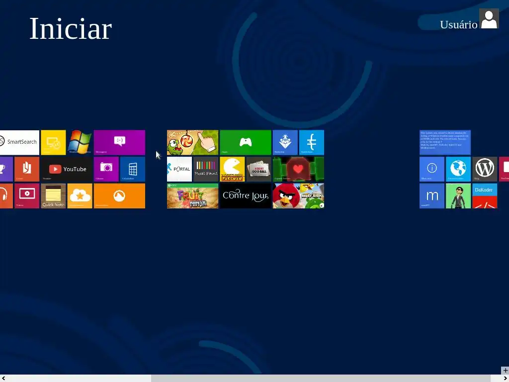The width and height of the screenshot is (509, 382).
Task: Launch the Angry Birds game tile
Action: 298,196
